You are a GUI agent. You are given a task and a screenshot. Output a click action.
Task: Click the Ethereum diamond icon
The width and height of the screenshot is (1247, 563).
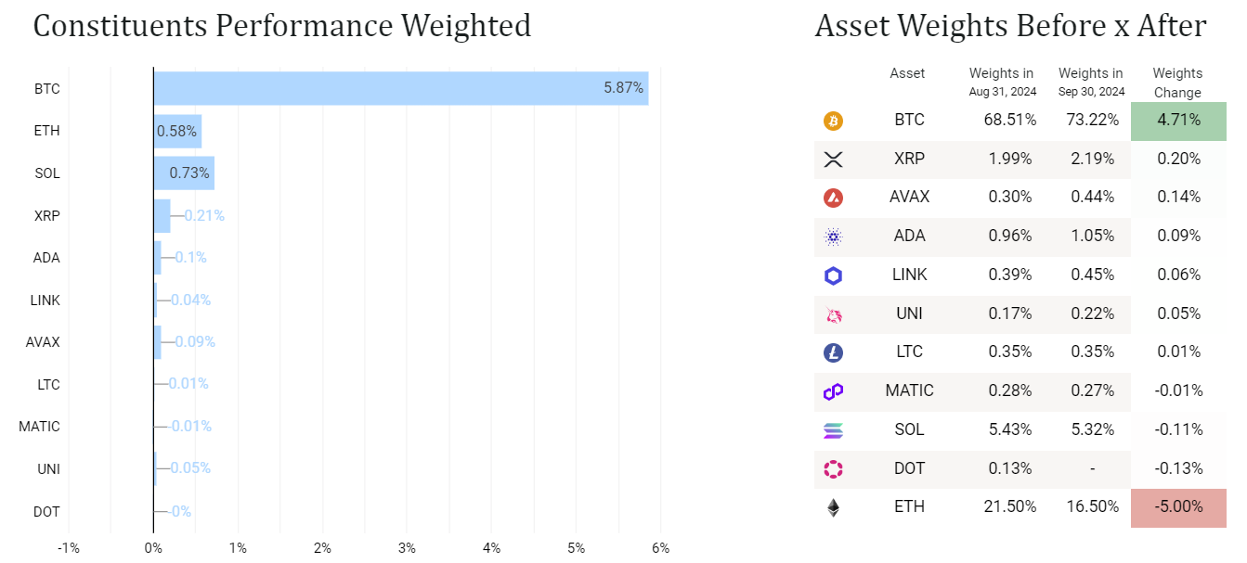833,507
